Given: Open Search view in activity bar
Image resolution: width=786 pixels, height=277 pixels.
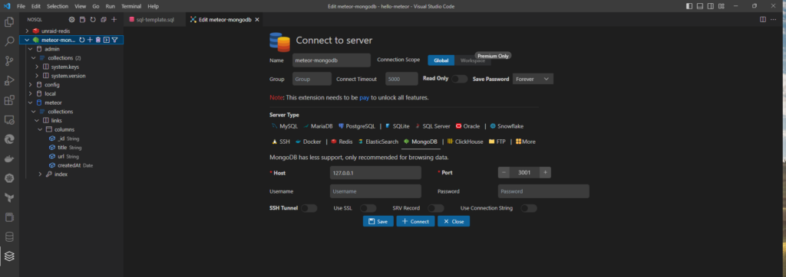Looking at the screenshot, I should point(9,41).
